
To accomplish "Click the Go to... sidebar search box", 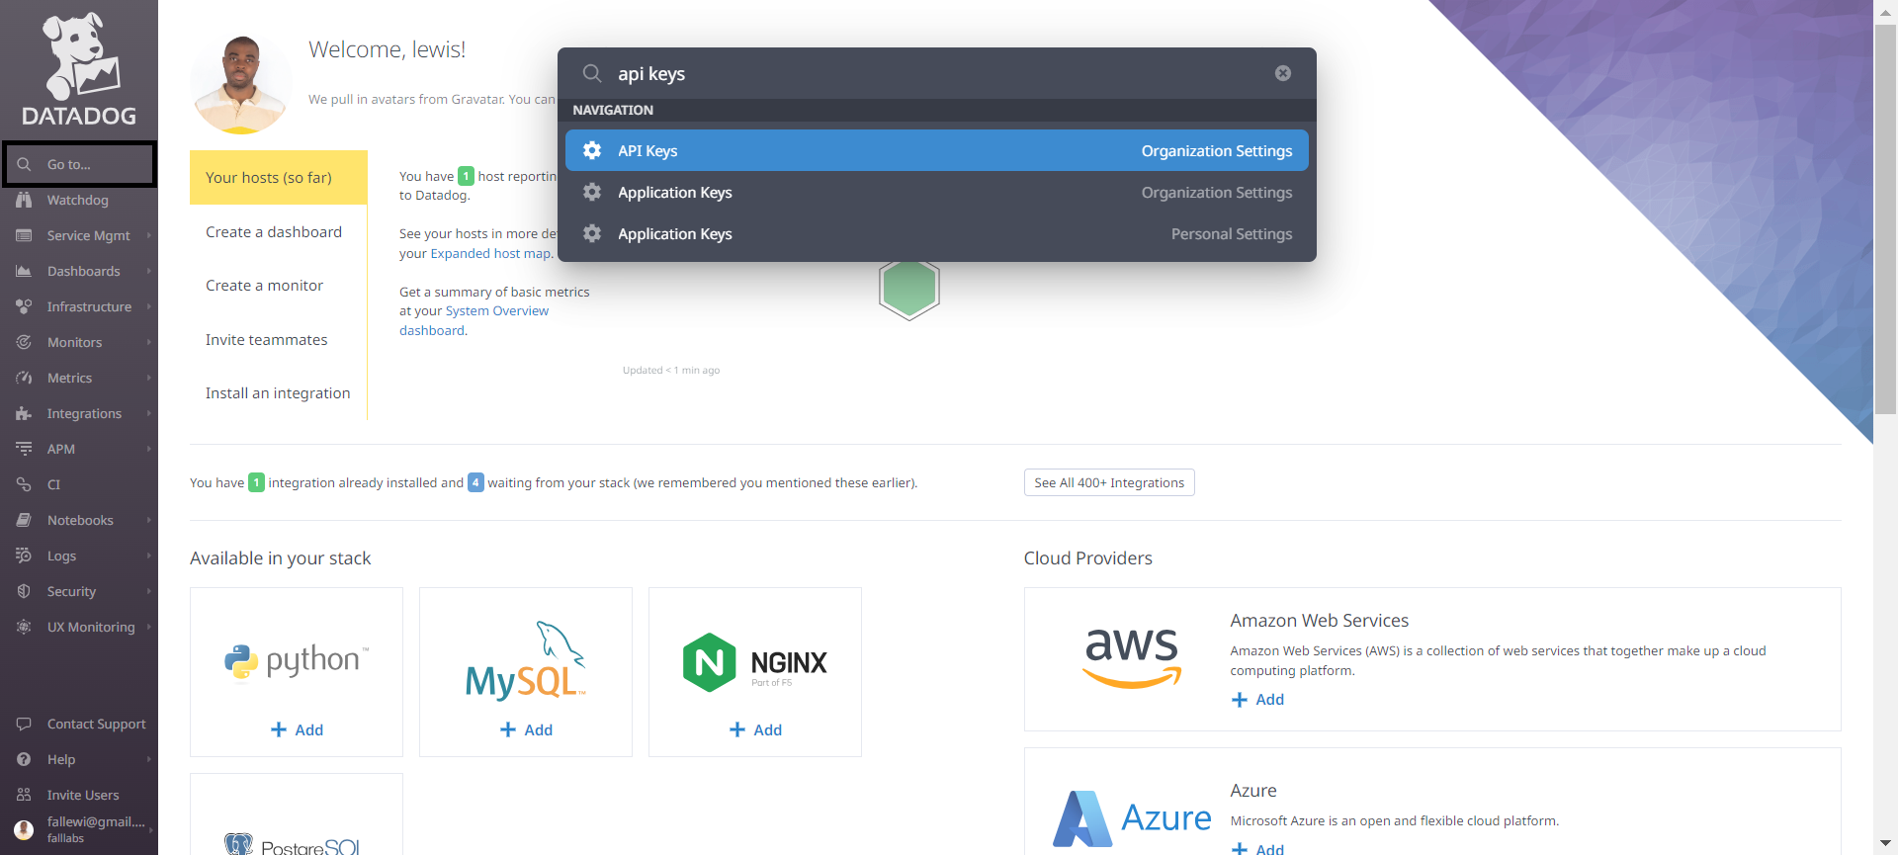I will [x=79, y=164].
